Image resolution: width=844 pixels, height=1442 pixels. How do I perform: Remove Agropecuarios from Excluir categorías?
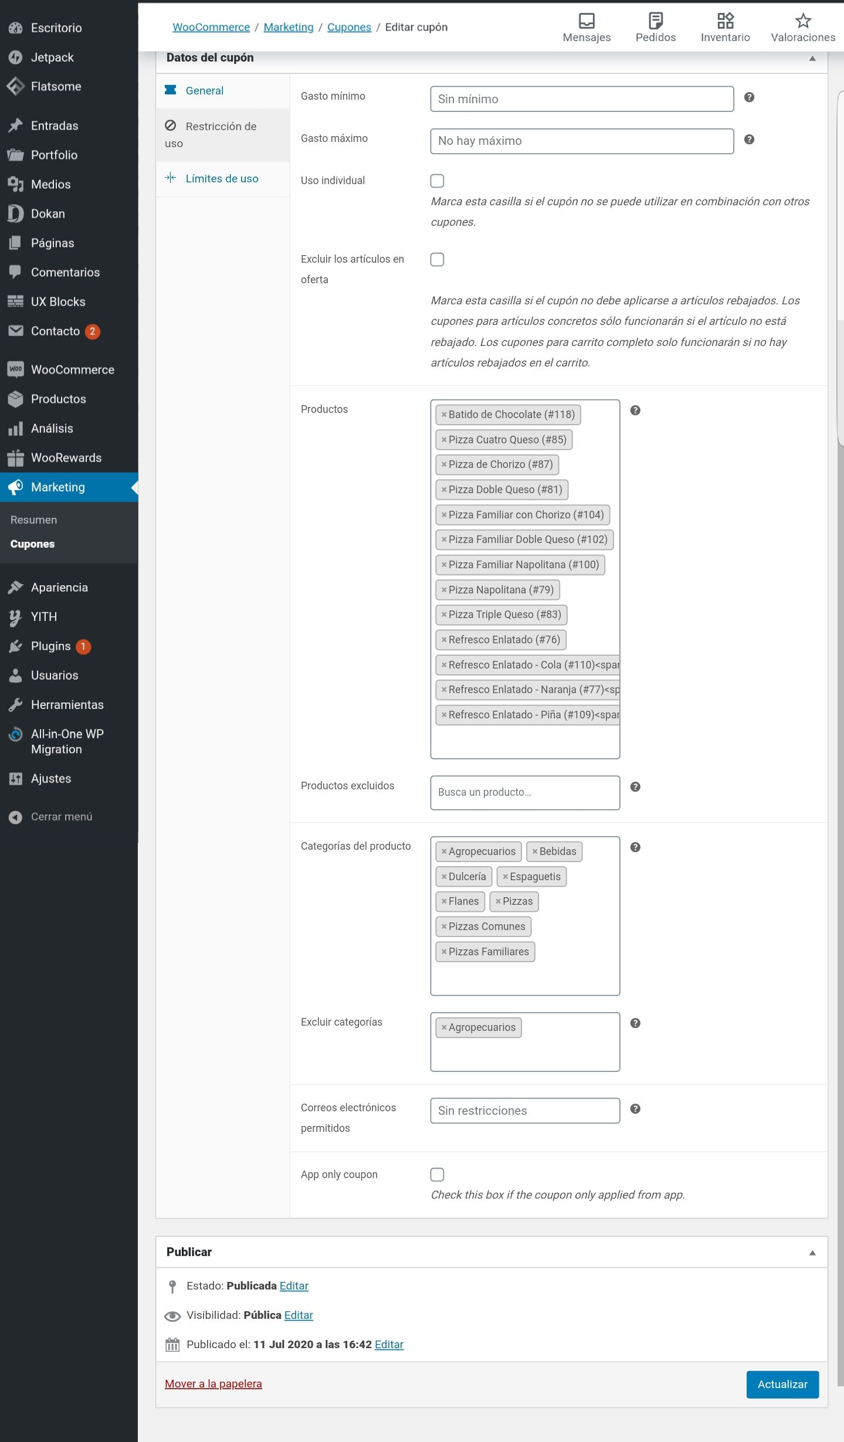coord(444,1027)
